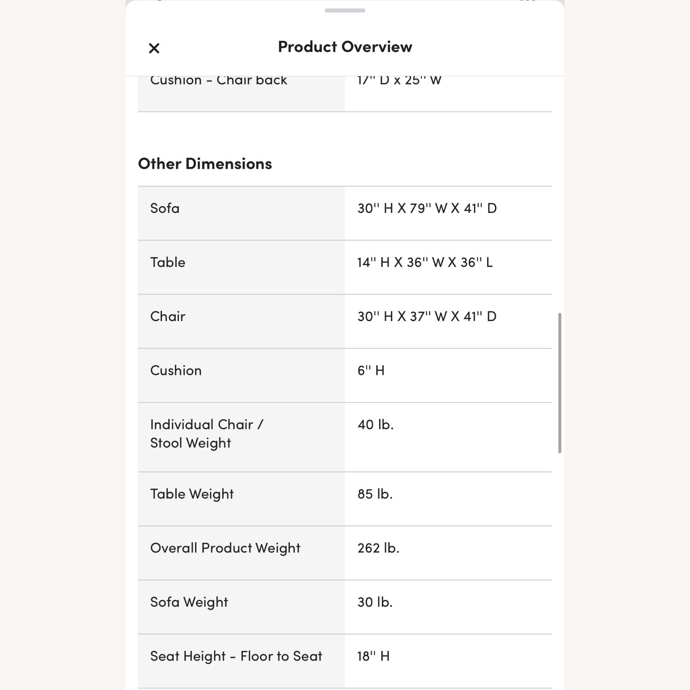Click the chair value 30" H X 37" W

(427, 316)
